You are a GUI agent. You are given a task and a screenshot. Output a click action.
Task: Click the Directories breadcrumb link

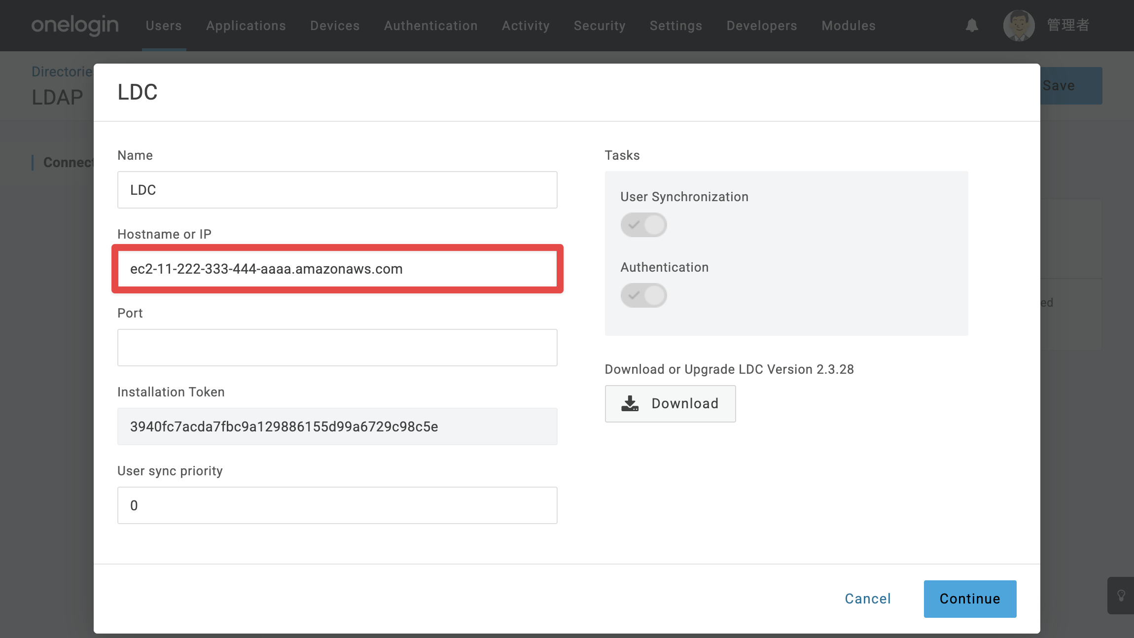pos(62,72)
